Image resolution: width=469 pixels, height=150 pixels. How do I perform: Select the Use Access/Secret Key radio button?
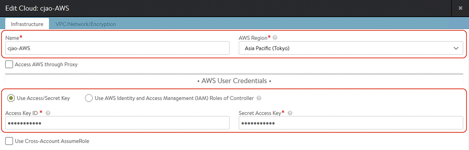11,98
